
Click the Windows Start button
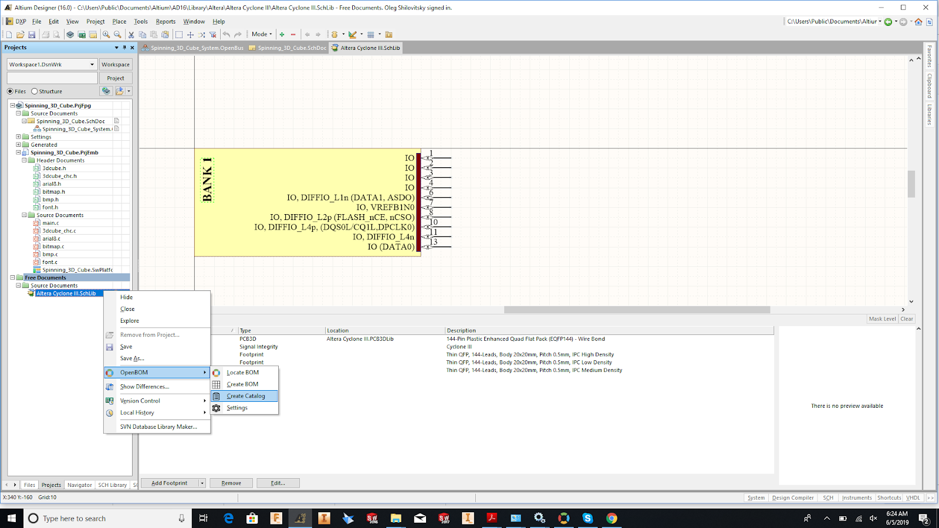(12, 518)
